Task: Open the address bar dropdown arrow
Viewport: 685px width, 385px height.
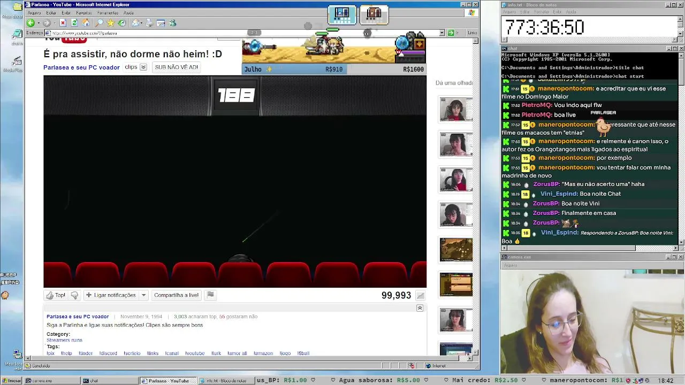Action: tap(442, 33)
